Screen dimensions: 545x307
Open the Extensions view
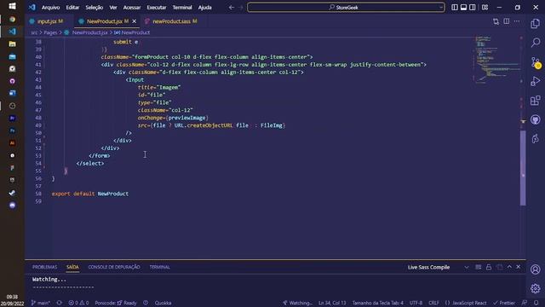click(x=536, y=101)
